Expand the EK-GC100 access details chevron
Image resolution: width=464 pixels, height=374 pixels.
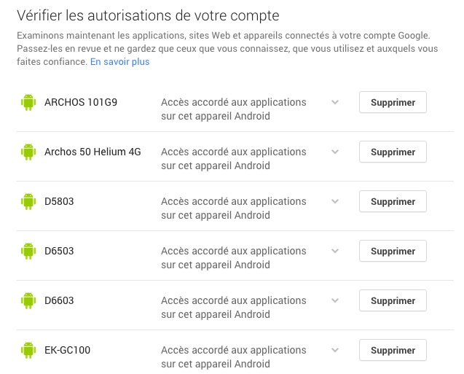[335, 350]
